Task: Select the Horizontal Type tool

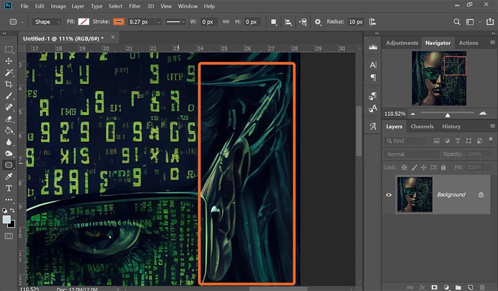Action: pyautogui.click(x=9, y=188)
